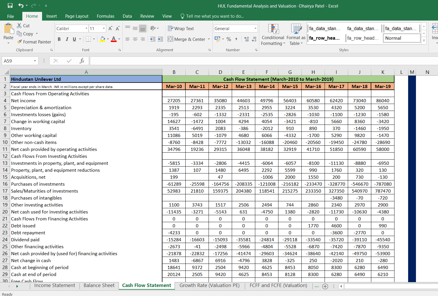Open the Font Color dropdown arrow
The image size is (438, 296).
point(119,39)
